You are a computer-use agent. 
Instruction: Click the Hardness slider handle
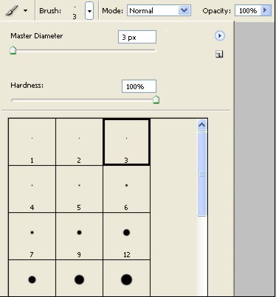pos(156,99)
